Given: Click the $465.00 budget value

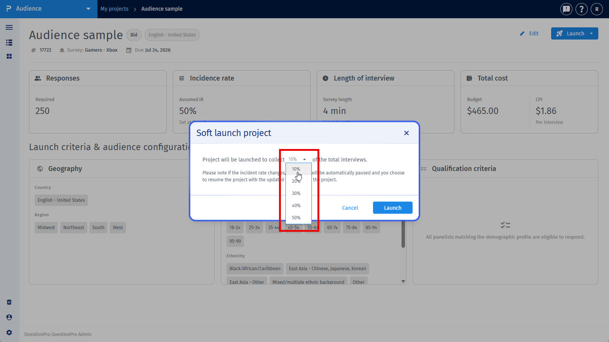Looking at the screenshot, I should click(x=483, y=111).
